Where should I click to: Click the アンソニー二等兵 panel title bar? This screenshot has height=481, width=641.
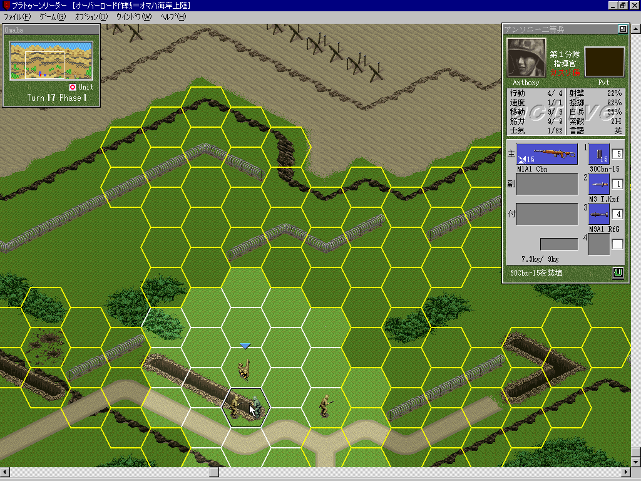pyautogui.click(x=560, y=29)
